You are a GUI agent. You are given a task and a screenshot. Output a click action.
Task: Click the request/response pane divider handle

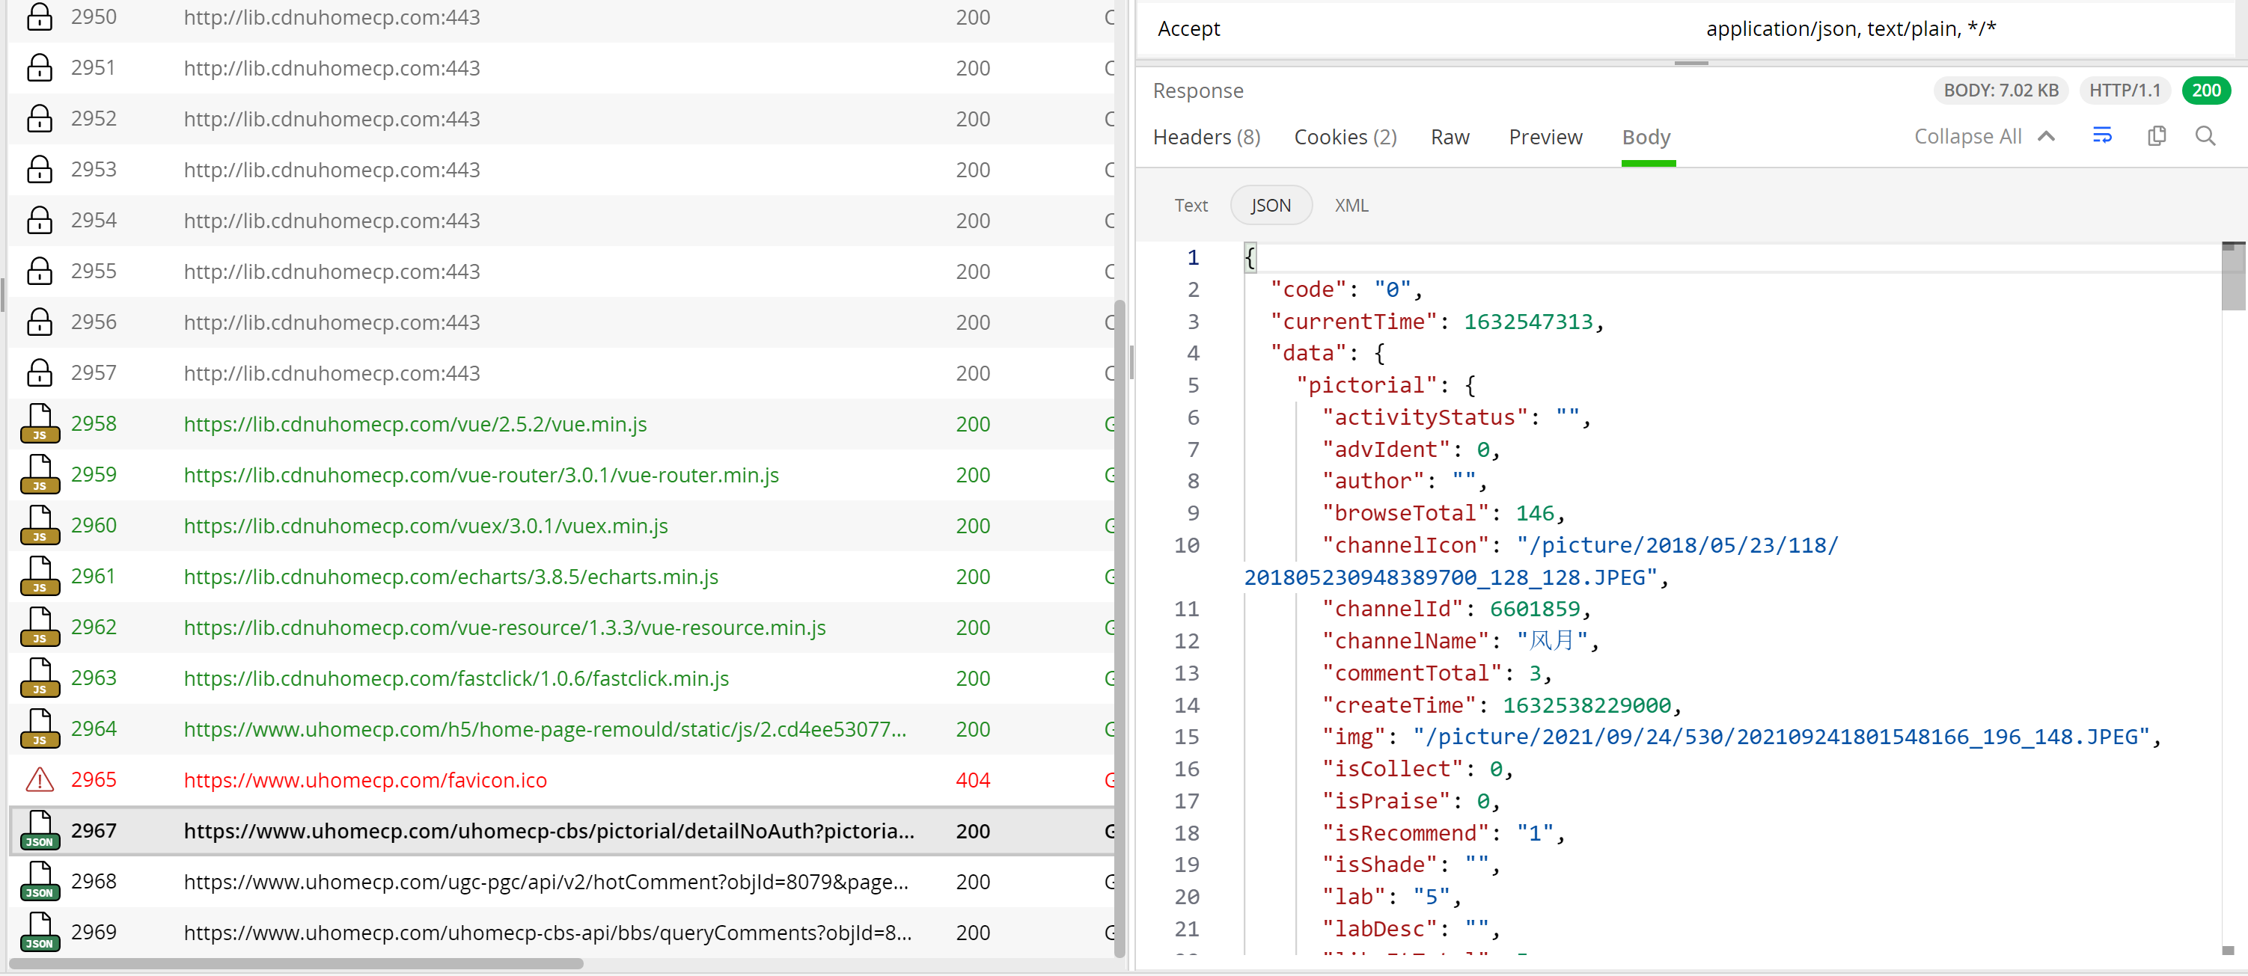coord(1690,63)
